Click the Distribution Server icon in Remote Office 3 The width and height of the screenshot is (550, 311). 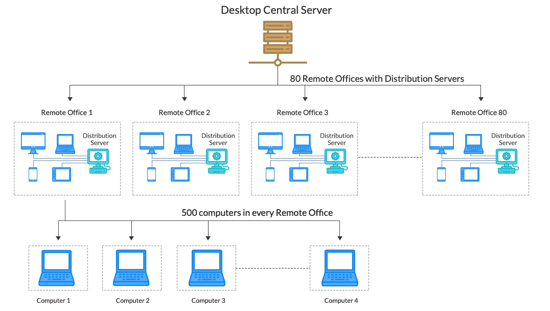tap(336, 161)
